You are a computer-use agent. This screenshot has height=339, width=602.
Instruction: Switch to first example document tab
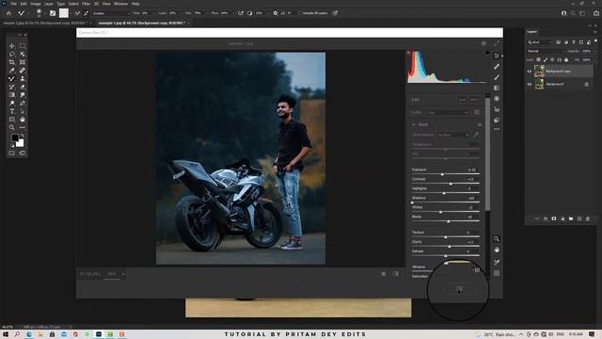click(x=45, y=23)
